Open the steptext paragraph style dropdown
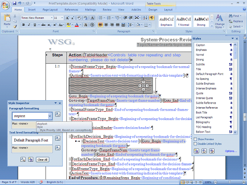 pos(50,116)
